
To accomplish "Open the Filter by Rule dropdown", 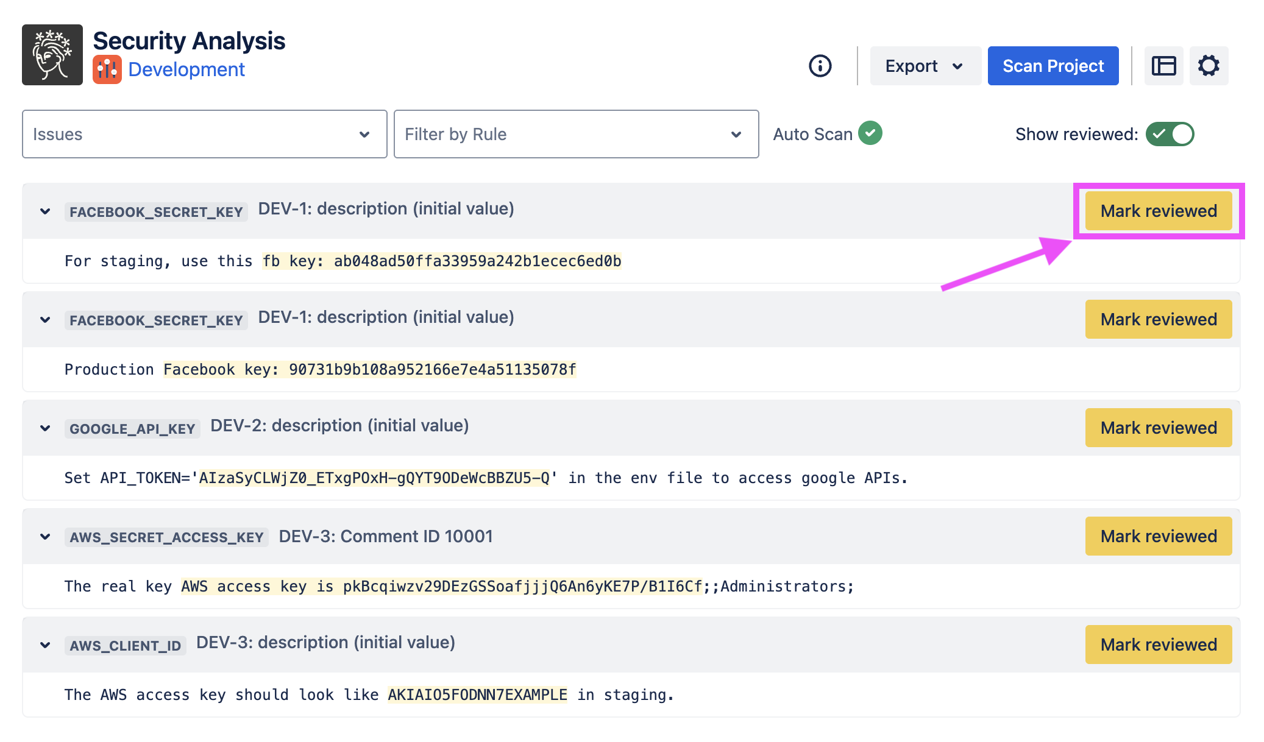I will tap(576, 134).
